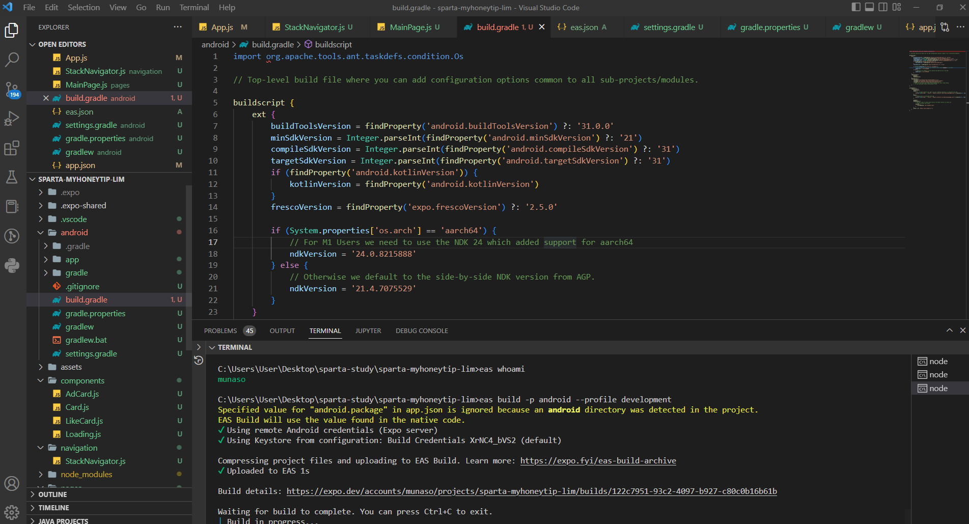969x524 pixels.
Task: Switch to the App.js editor tab
Action: click(x=223, y=27)
